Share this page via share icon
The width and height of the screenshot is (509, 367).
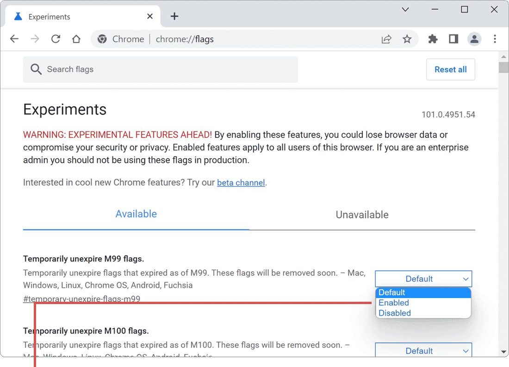(386, 39)
